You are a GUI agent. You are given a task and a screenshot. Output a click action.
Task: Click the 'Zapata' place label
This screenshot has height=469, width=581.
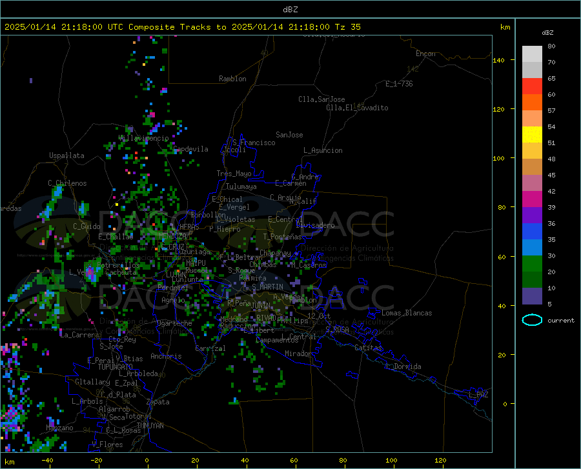[158, 402]
